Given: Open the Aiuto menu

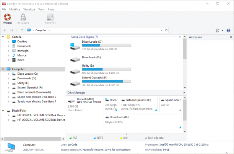Looking at the screenshot, I should pyautogui.click(x=51, y=10).
